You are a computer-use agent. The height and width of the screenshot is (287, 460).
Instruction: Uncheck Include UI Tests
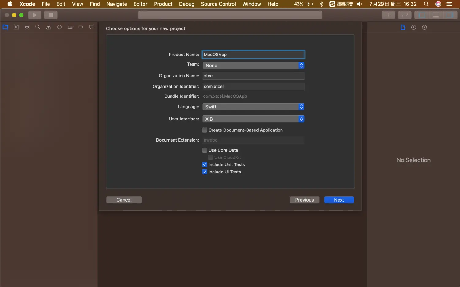205,172
